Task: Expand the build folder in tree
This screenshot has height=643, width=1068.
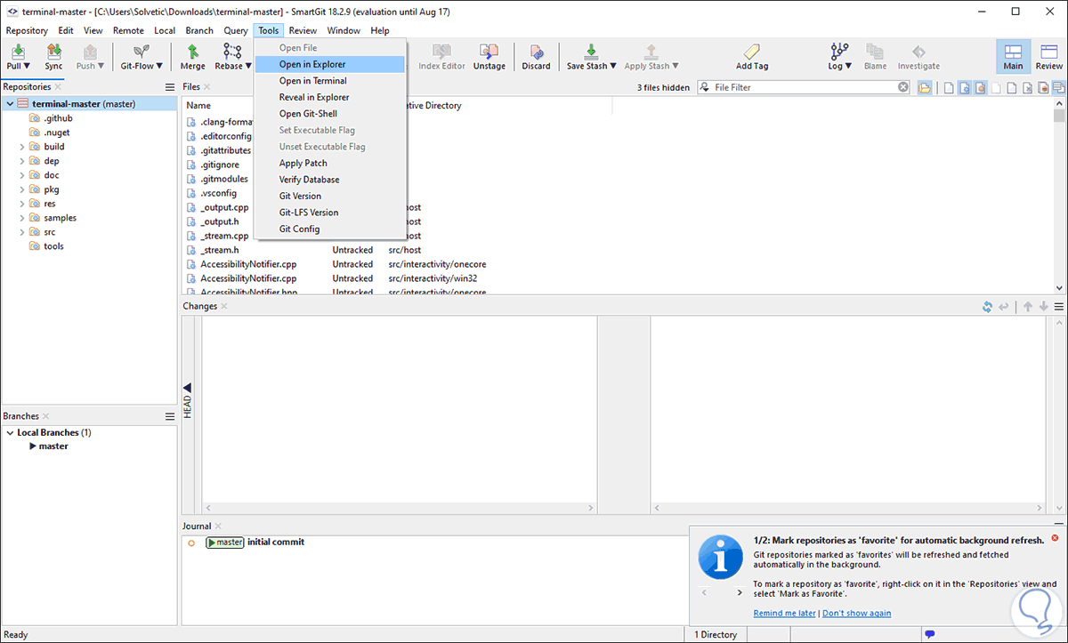Action: (x=22, y=147)
